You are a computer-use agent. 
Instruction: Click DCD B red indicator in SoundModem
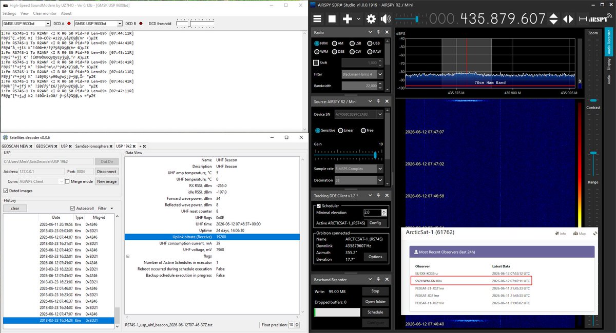(141, 24)
